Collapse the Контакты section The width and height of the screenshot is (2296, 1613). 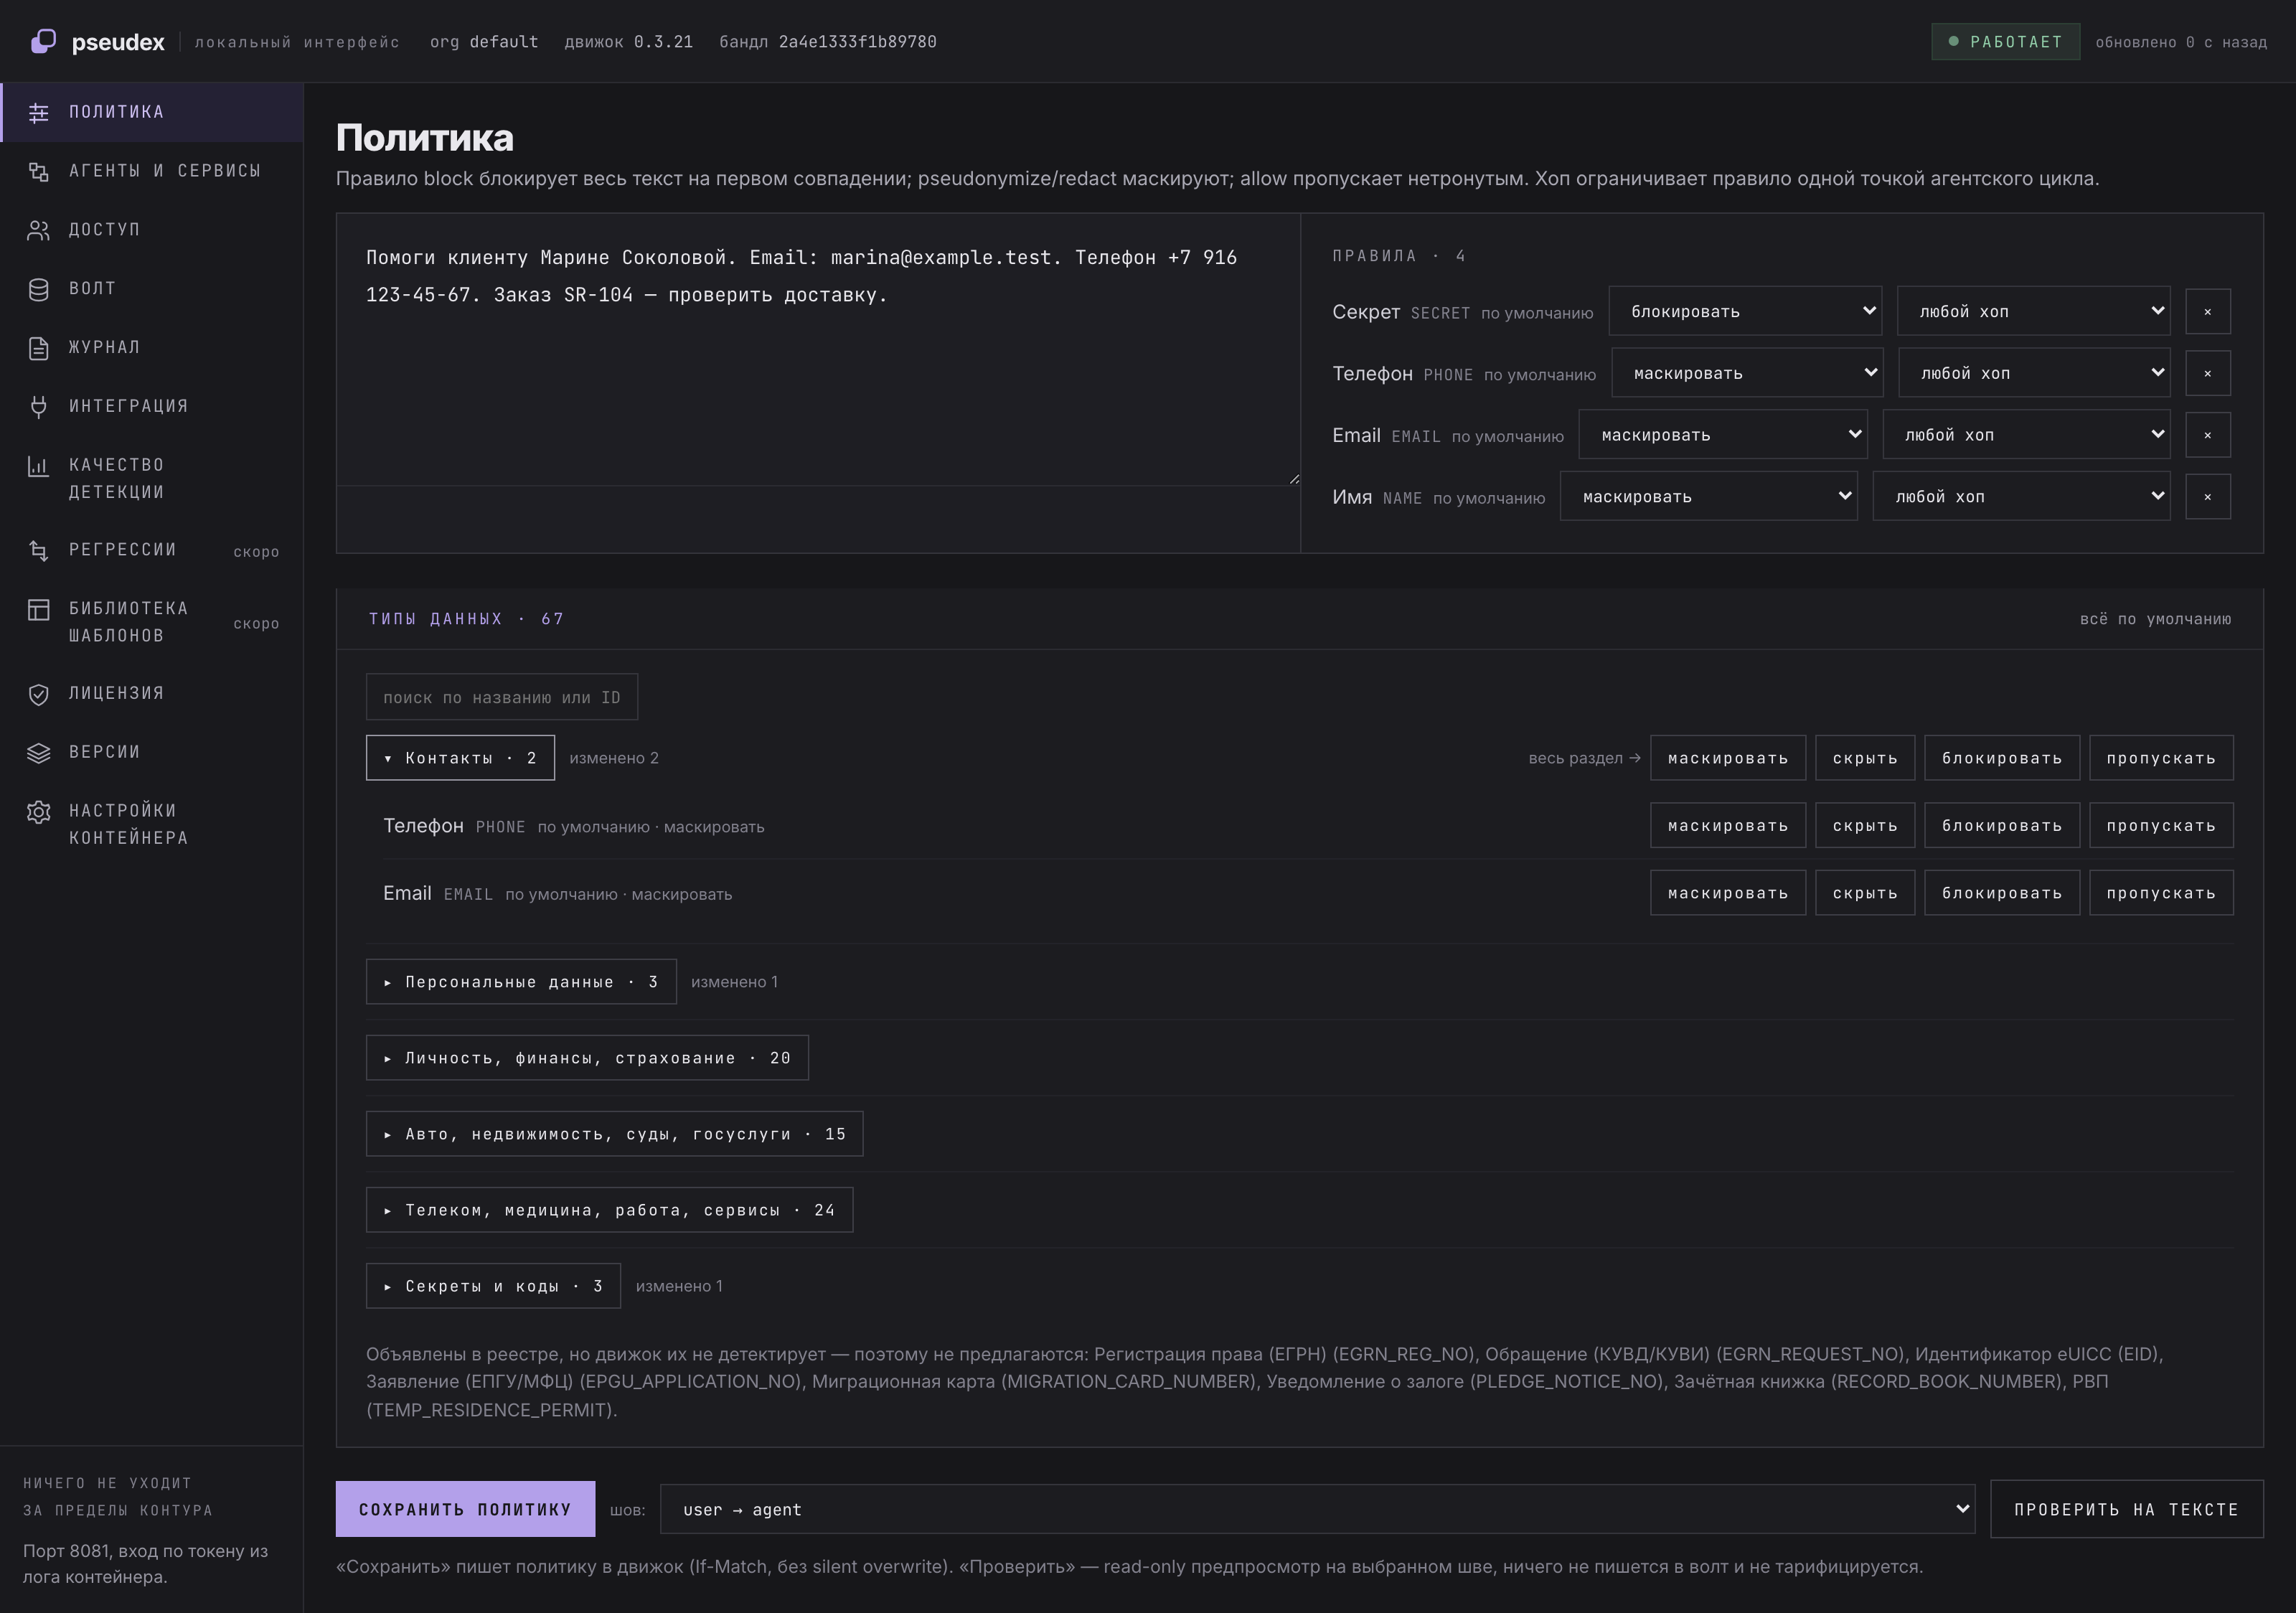(460, 758)
